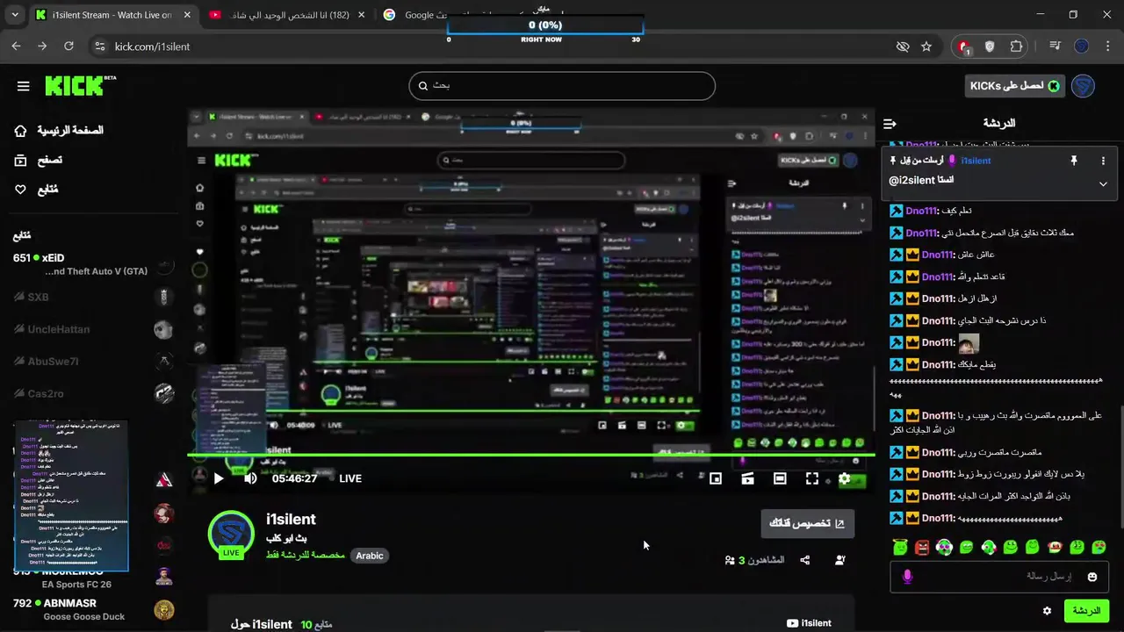Click the إرسال رسالة chat message input
The image size is (1124, 632).
point(998,577)
